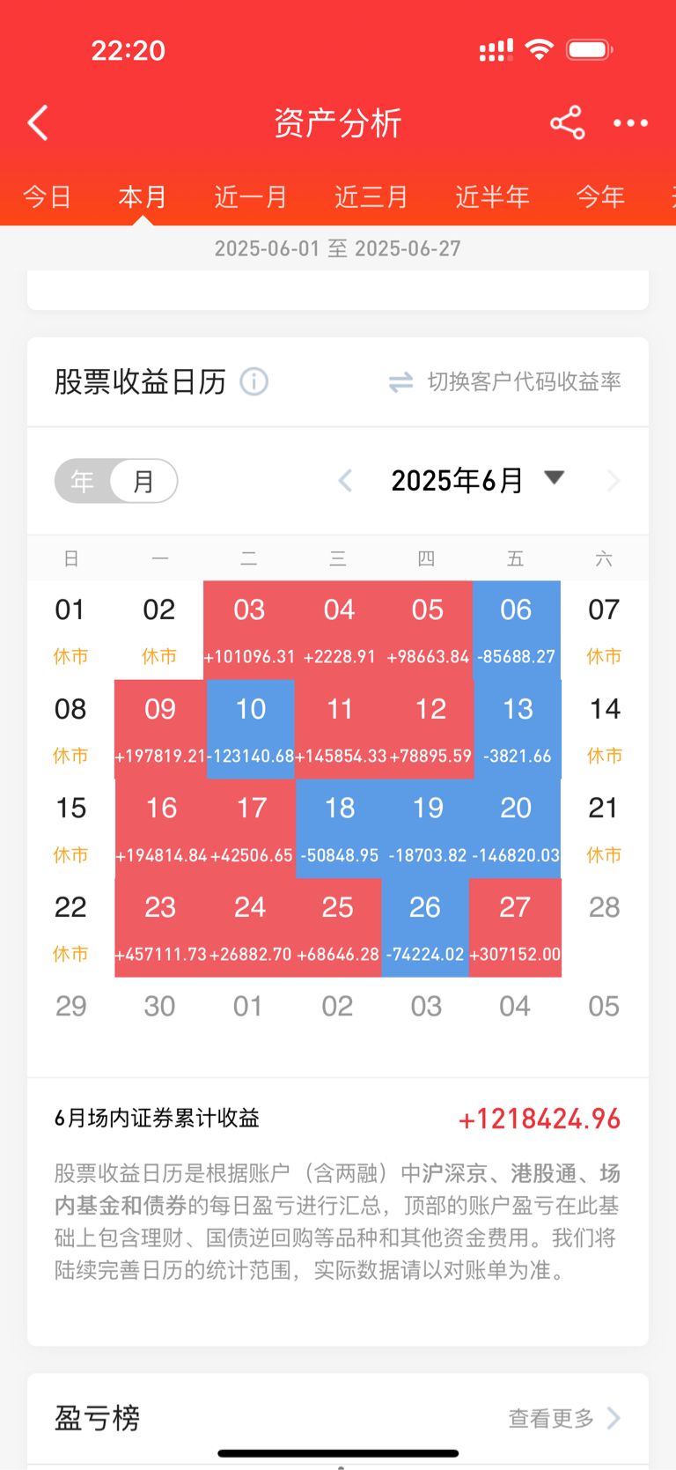Open 查看更多 in 盈亏榜 section
This screenshot has height=1470, width=676.
pos(551,1418)
